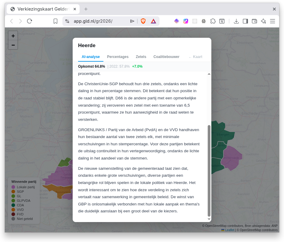Open the Zetels tab
This screenshot has height=242, width=284.
141,56
